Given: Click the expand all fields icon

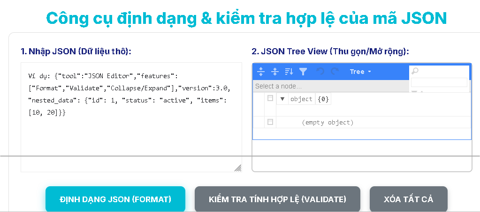Looking at the screenshot, I should [x=261, y=72].
